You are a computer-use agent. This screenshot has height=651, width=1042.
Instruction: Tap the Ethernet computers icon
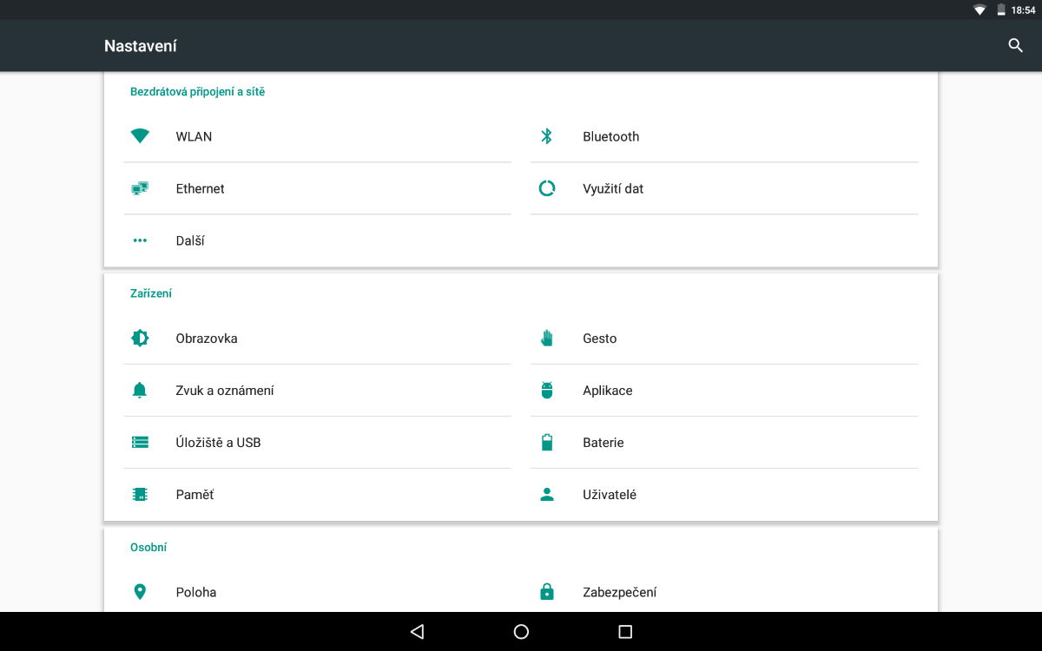coord(140,188)
